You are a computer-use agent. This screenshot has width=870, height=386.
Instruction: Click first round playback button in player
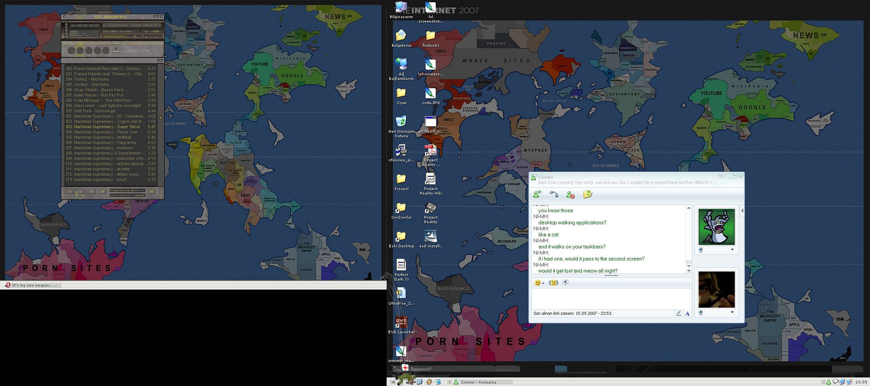(x=71, y=50)
